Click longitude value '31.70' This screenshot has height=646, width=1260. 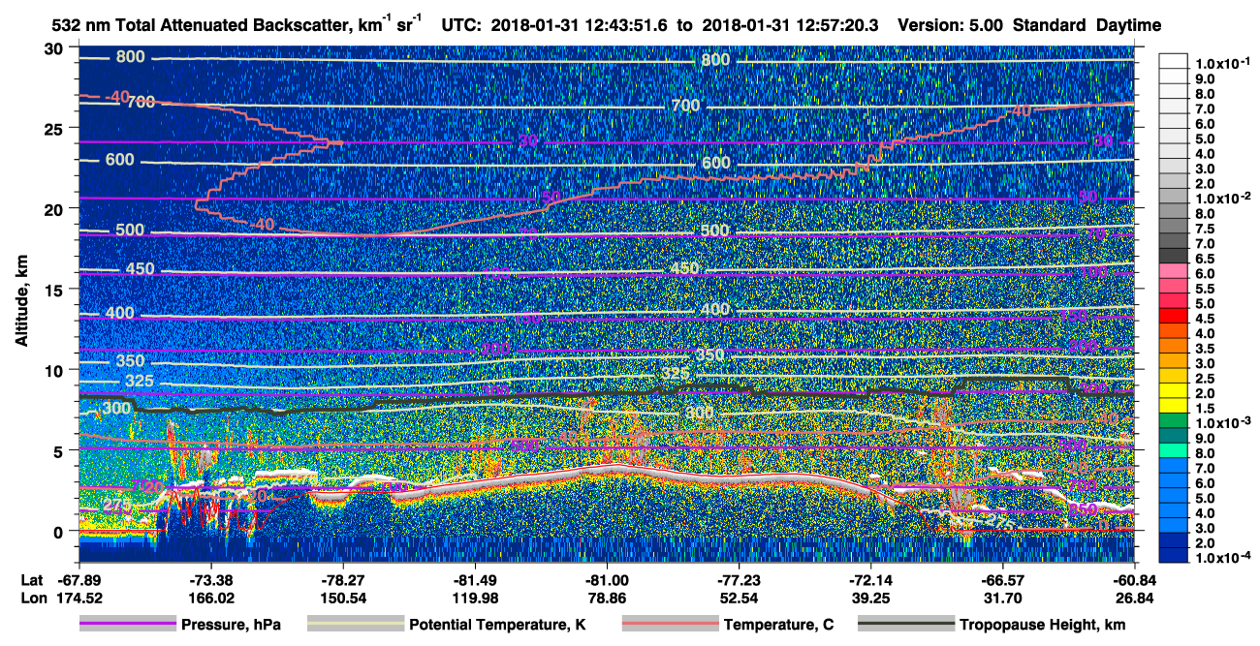[1002, 598]
